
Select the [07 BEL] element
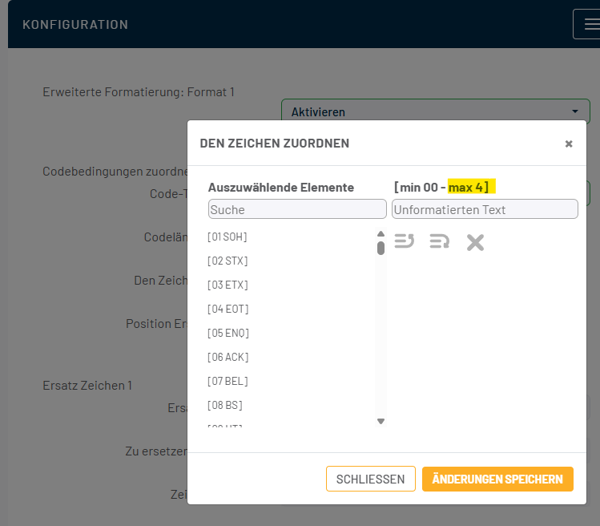point(228,381)
